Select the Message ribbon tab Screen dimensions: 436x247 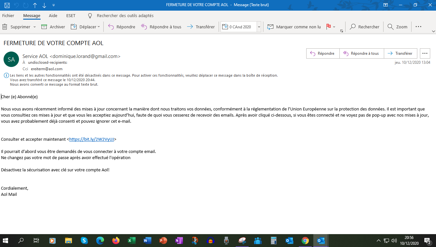click(32, 15)
